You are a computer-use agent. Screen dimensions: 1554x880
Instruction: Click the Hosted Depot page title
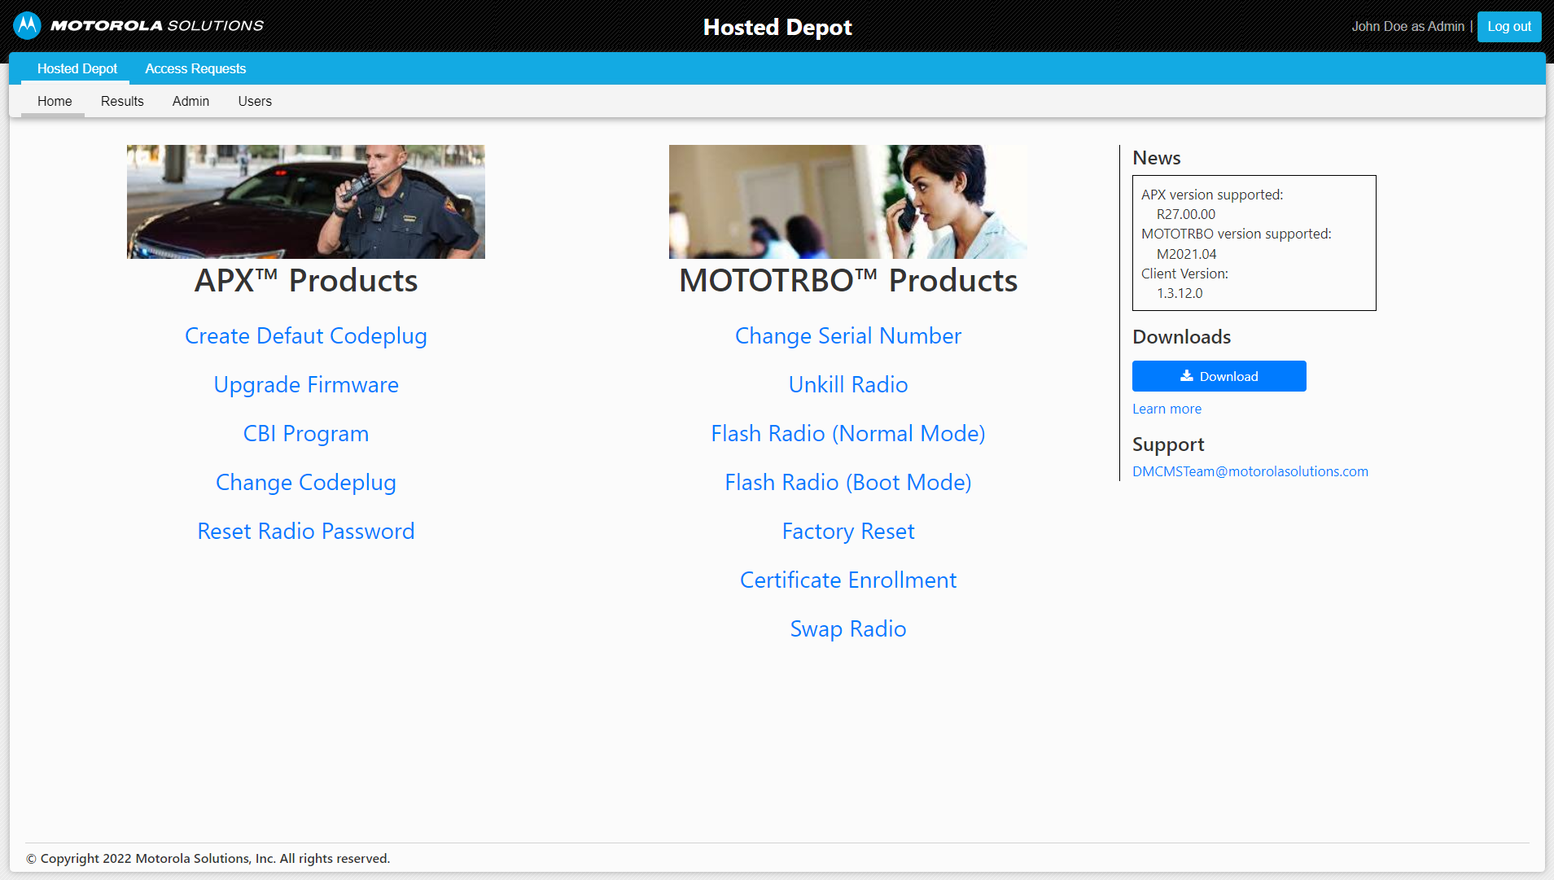click(777, 27)
